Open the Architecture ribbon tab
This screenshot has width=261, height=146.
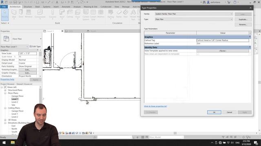(15, 6)
